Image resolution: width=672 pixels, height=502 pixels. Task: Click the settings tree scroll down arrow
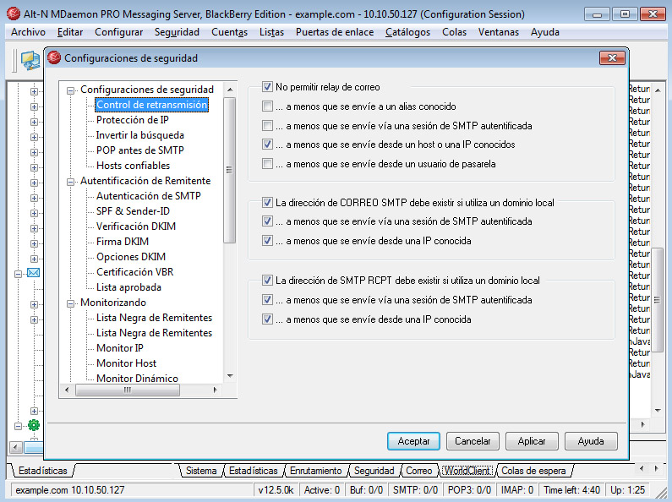pyautogui.click(x=230, y=376)
